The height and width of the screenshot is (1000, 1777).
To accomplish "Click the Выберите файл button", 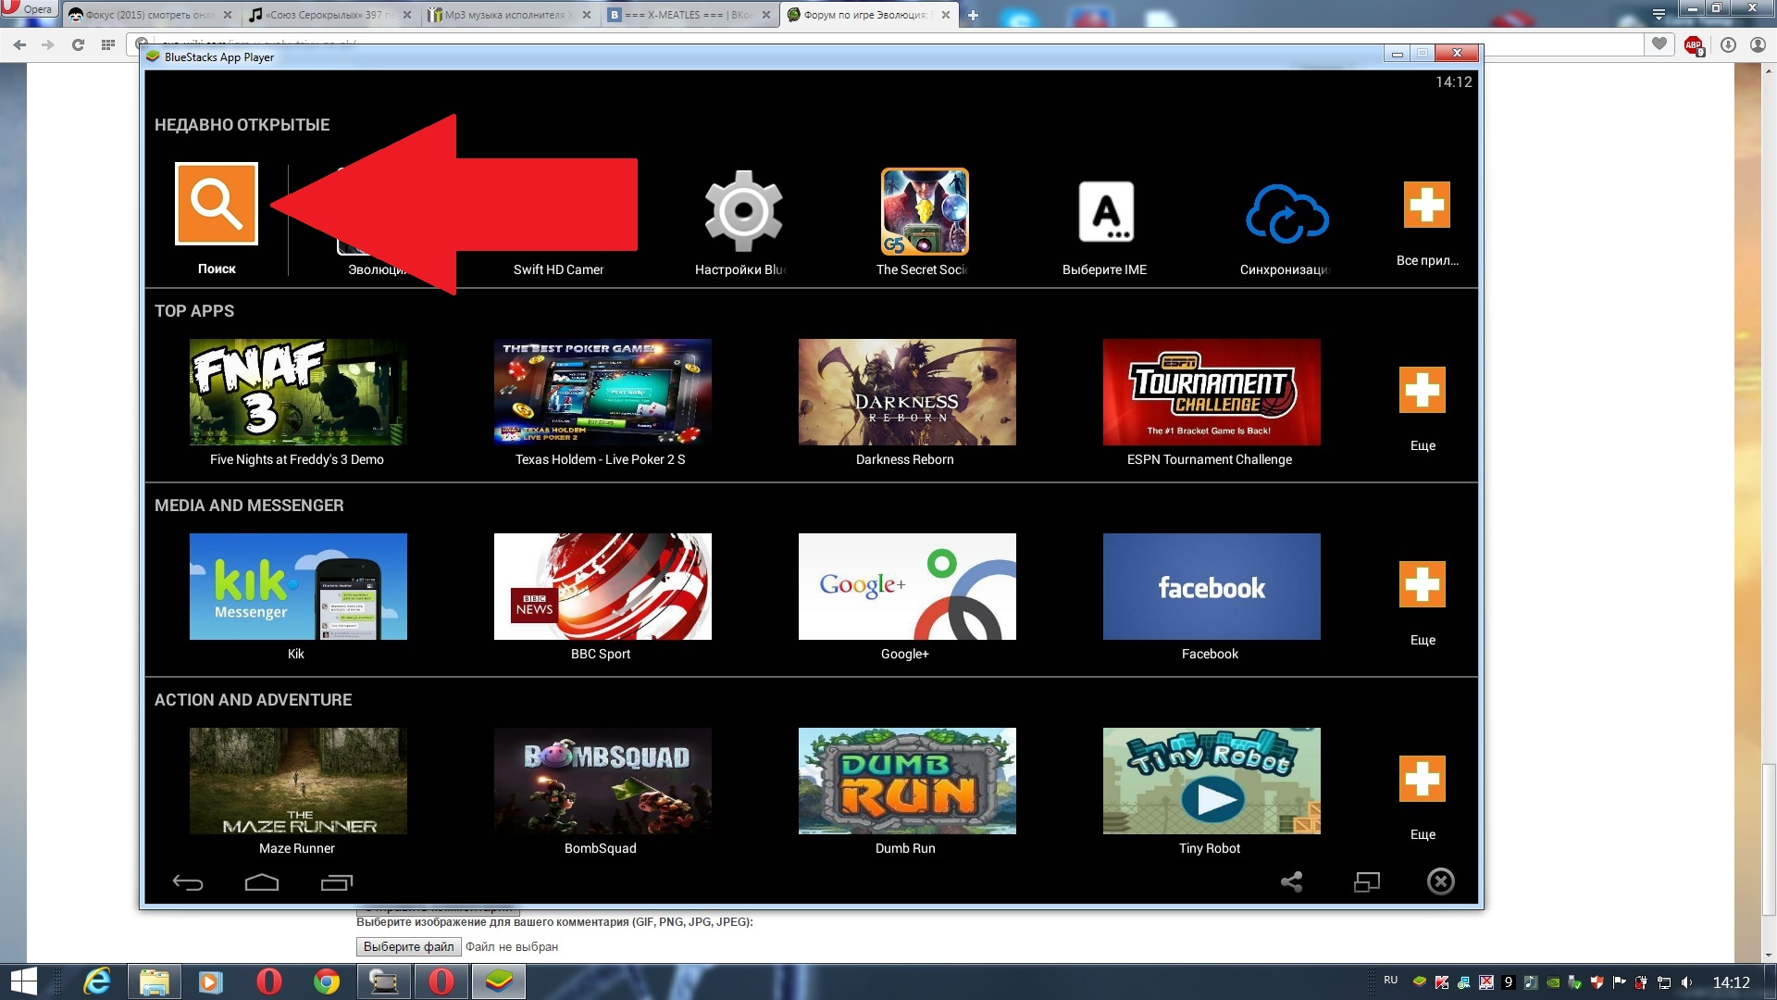I will (408, 946).
